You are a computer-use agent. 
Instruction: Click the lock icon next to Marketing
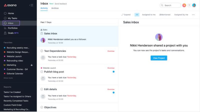click(x=31, y=65)
